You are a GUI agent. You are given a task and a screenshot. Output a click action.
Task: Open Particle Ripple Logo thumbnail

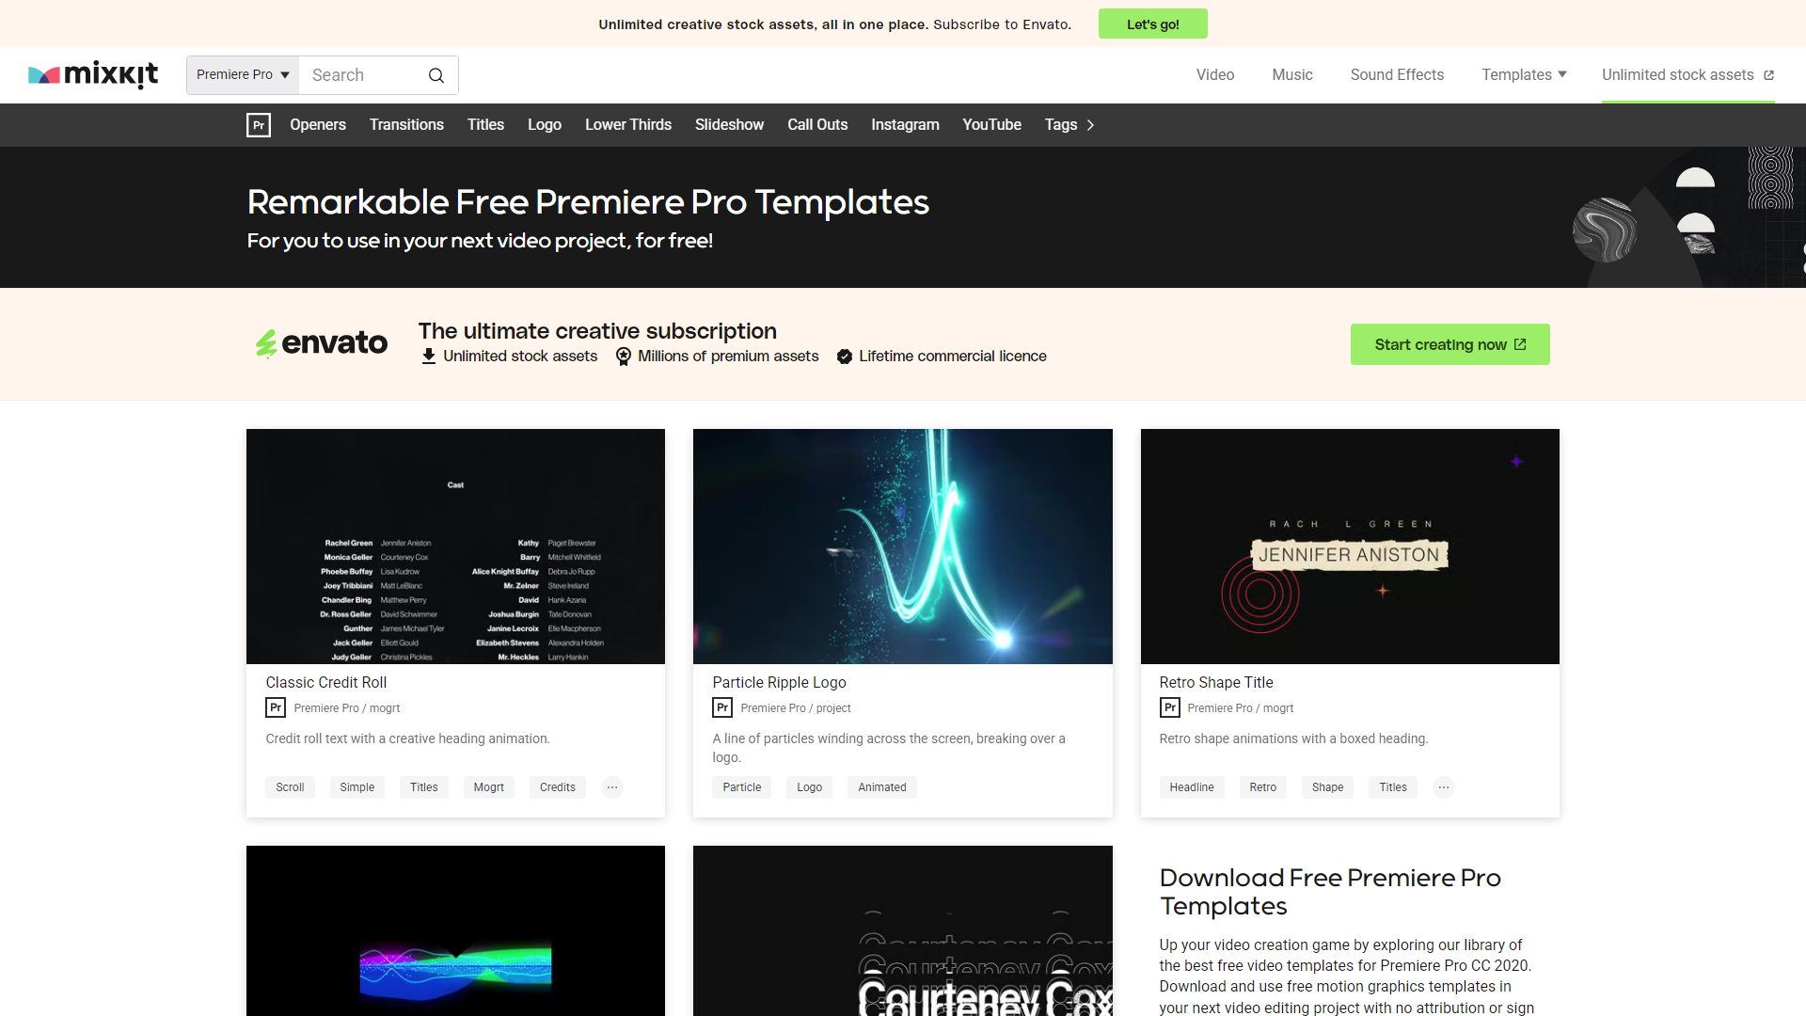coord(902,547)
